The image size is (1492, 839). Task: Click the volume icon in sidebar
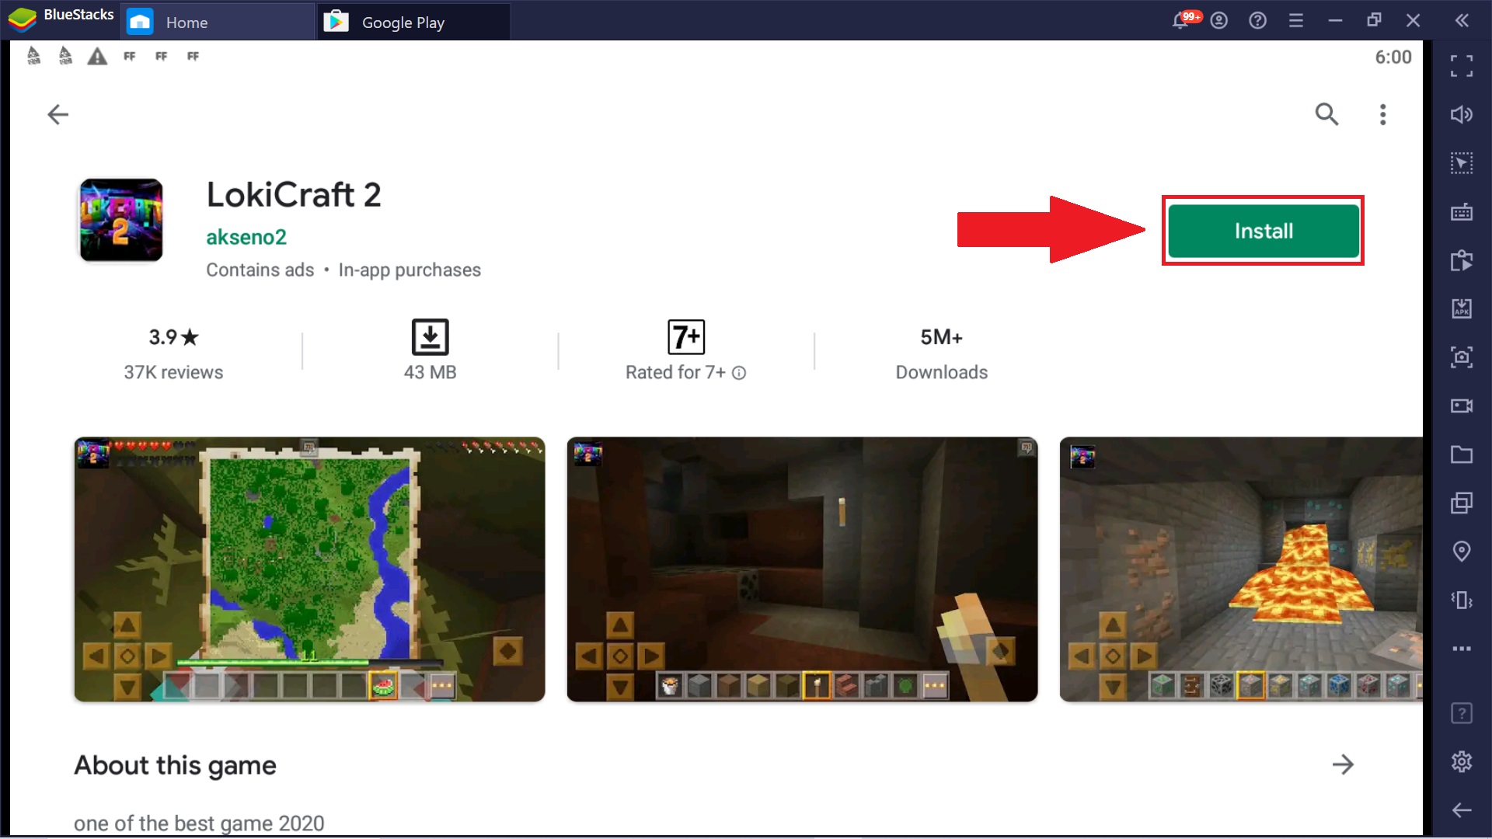click(x=1462, y=114)
